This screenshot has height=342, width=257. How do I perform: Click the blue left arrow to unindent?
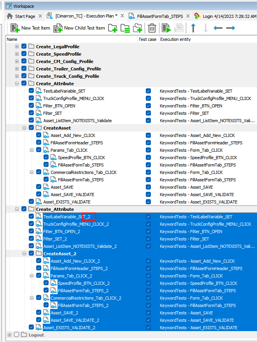pyautogui.click(x=218, y=28)
